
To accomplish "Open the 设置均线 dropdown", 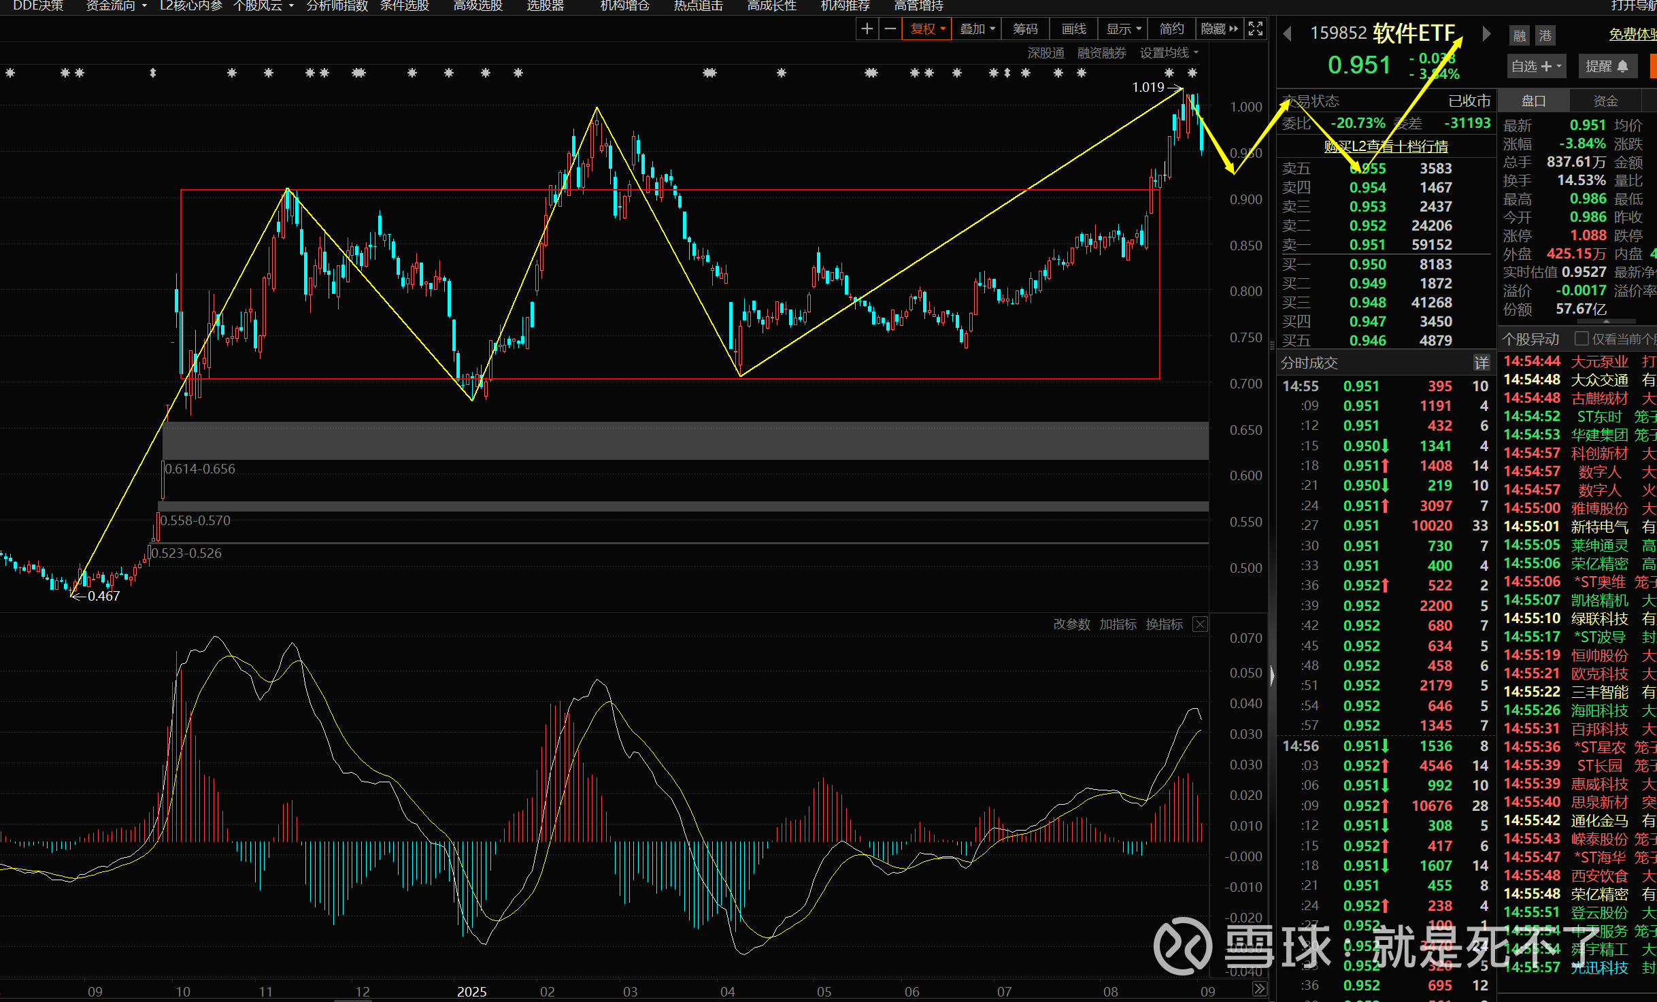I will [x=1169, y=52].
